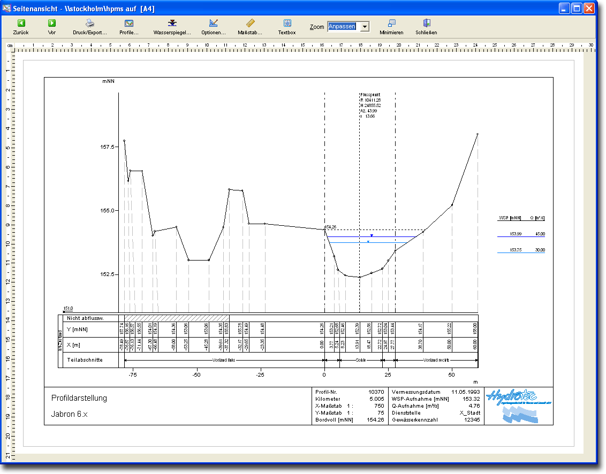Select the 152.5 elevation axis tick

point(108,274)
